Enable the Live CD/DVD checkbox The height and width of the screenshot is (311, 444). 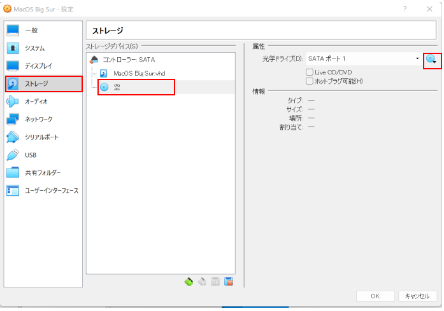pos(310,72)
